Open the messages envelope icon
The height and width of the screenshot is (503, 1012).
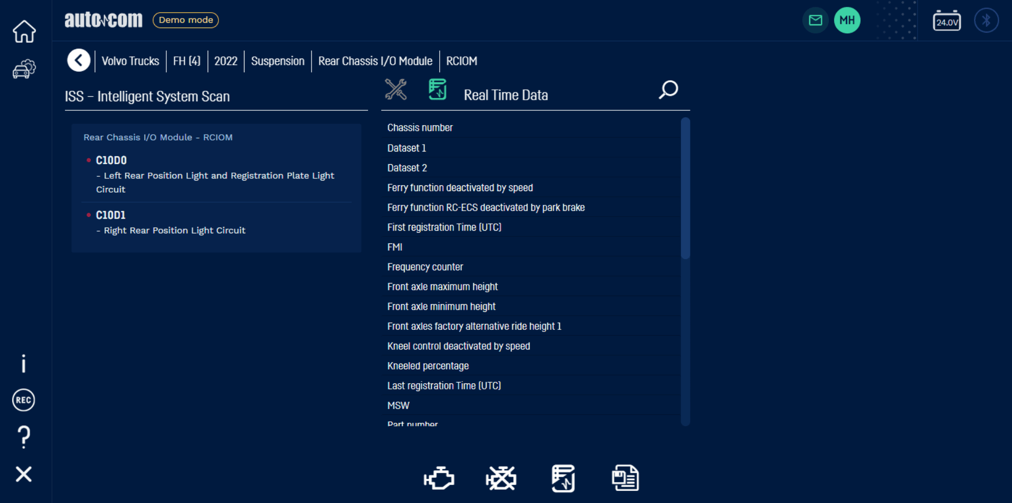coord(815,21)
